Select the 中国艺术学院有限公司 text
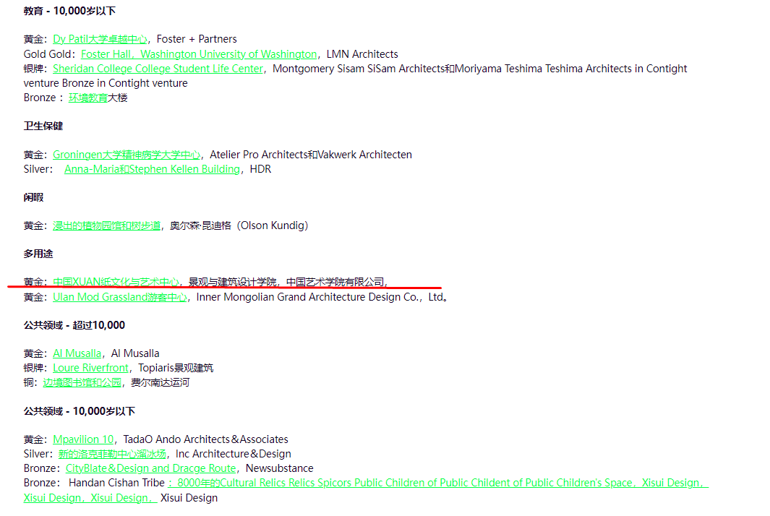 tap(335, 282)
